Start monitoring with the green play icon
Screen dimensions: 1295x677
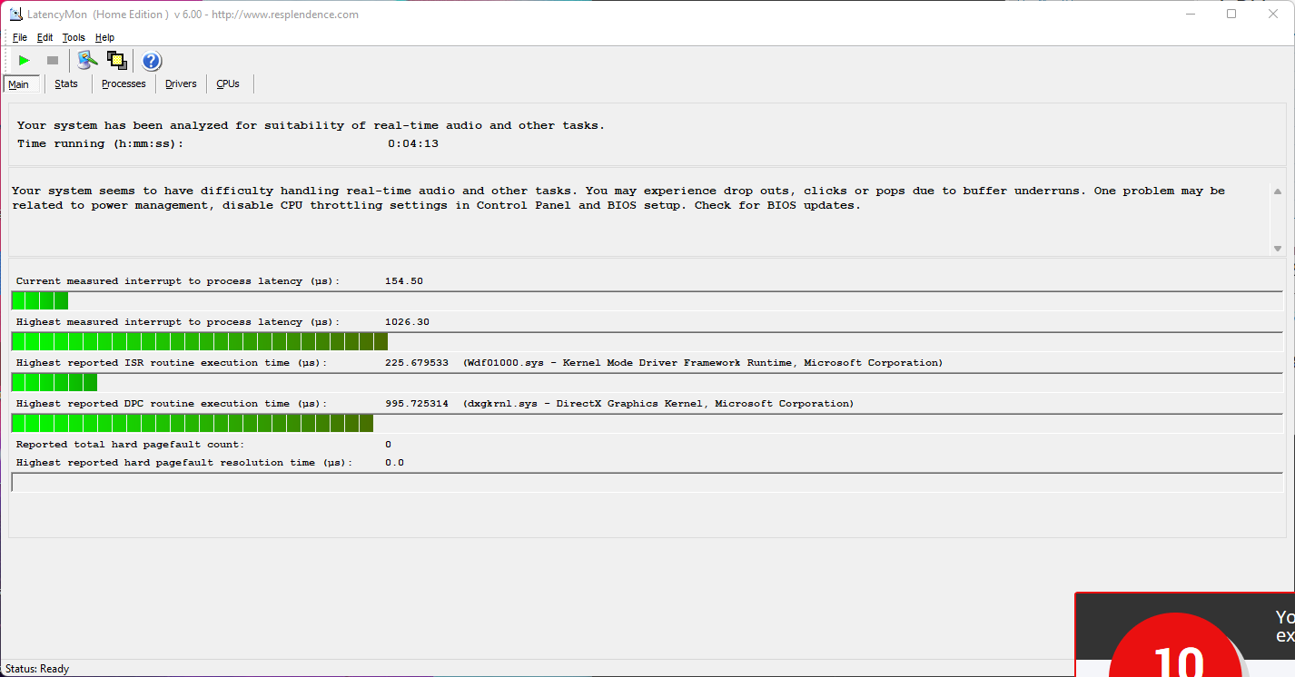click(25, 61)
